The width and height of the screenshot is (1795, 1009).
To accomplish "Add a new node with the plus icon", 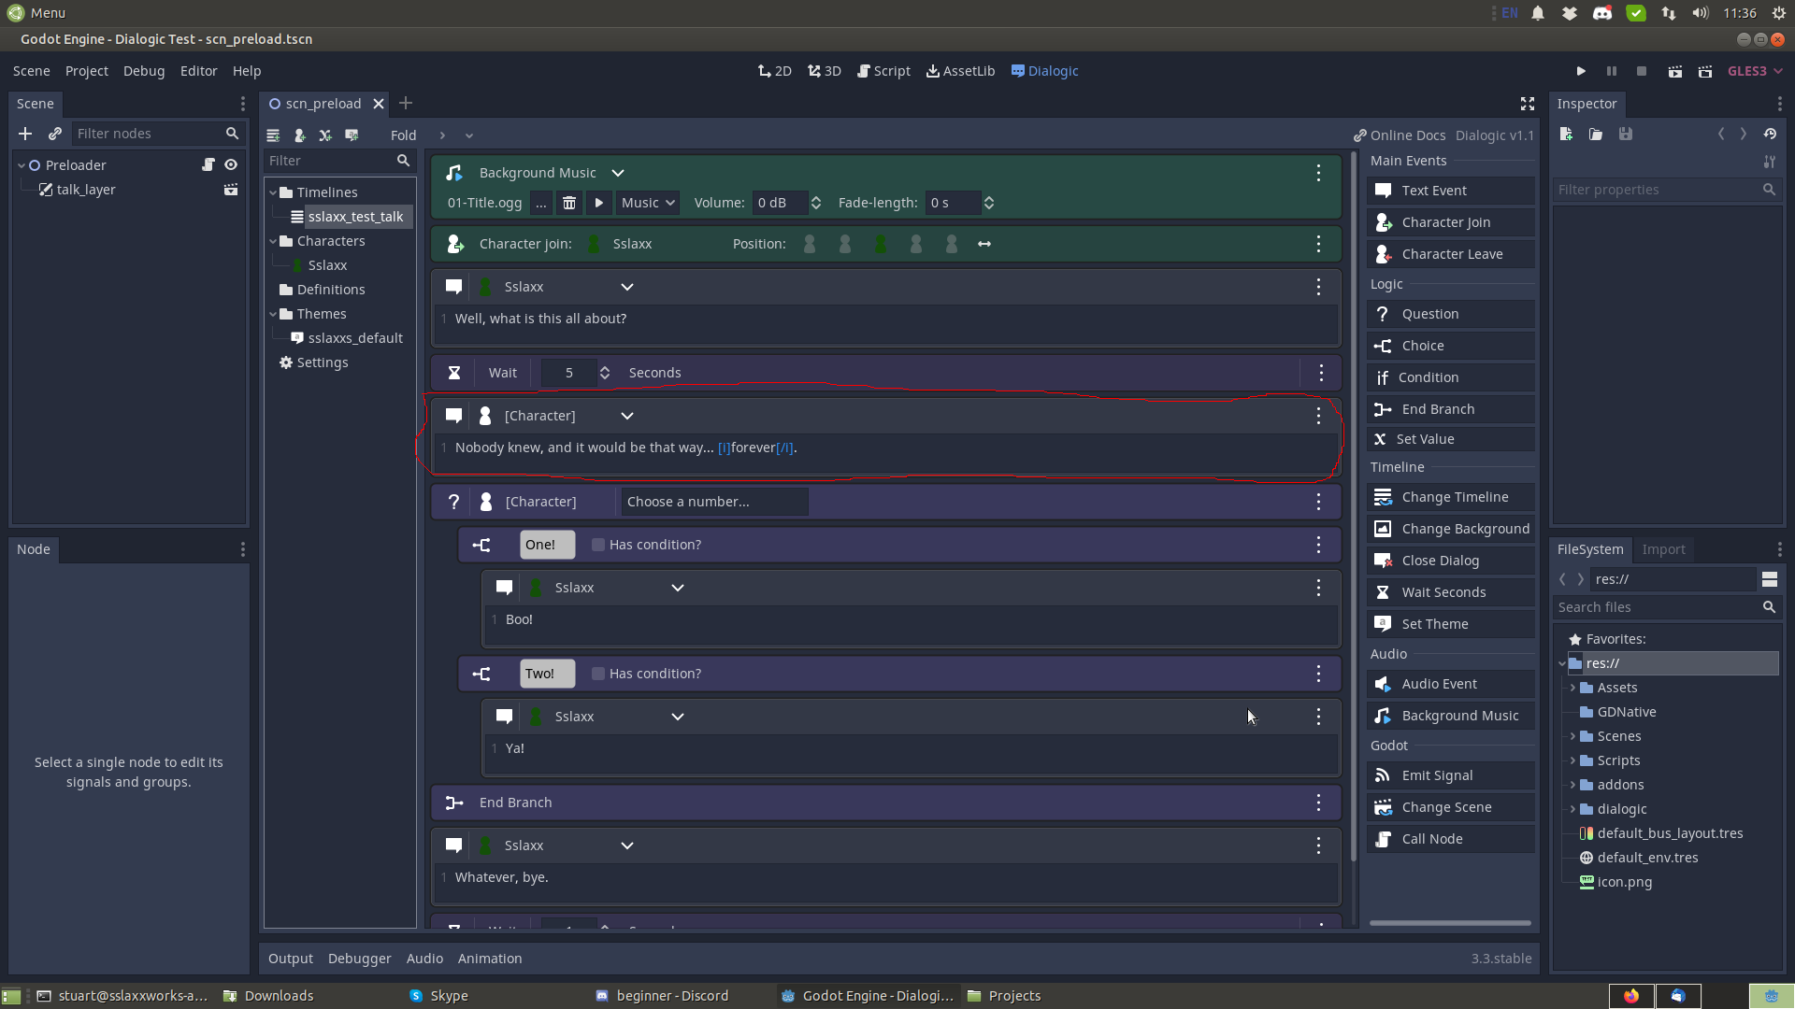I will pyautogui.click(x=25, y=134).
